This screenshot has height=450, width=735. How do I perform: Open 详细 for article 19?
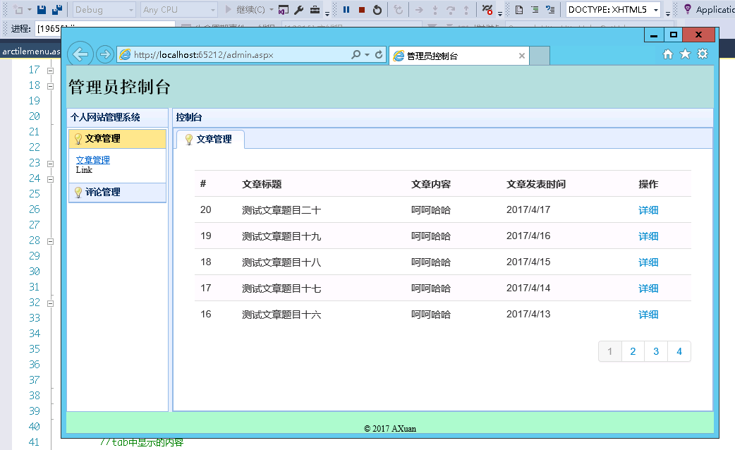coord(648,236)
